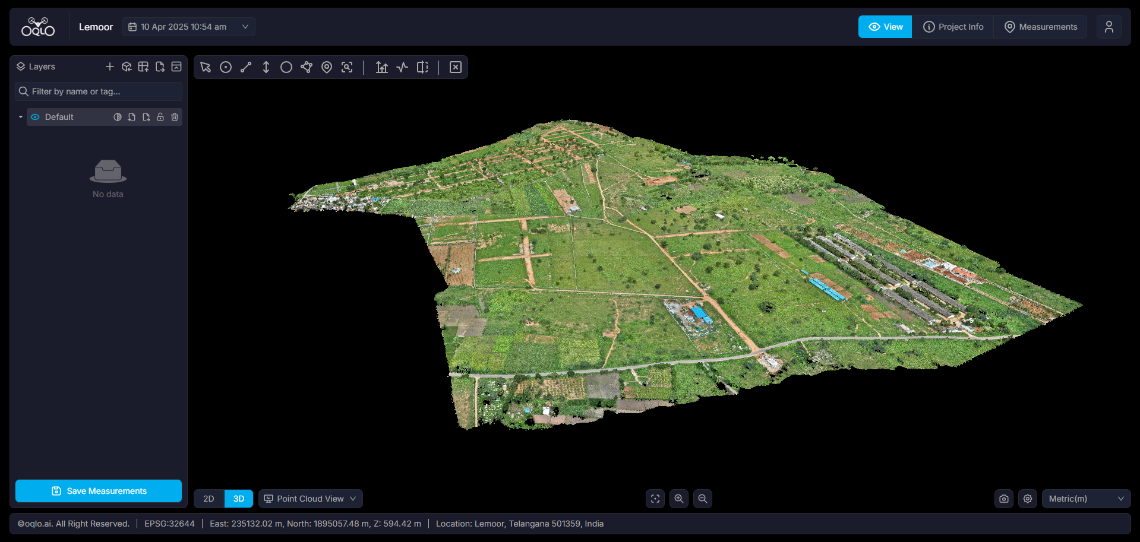
Task: Open viewer settings gear icon
Action: tap(1028, 499)
